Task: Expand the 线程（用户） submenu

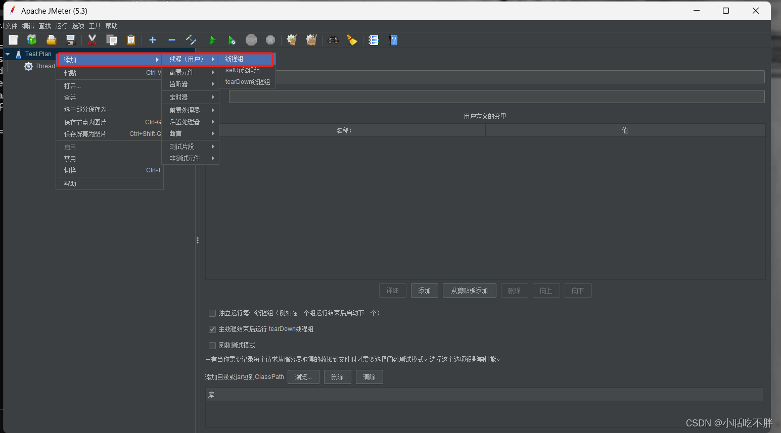Action: (x=191, y=60)
